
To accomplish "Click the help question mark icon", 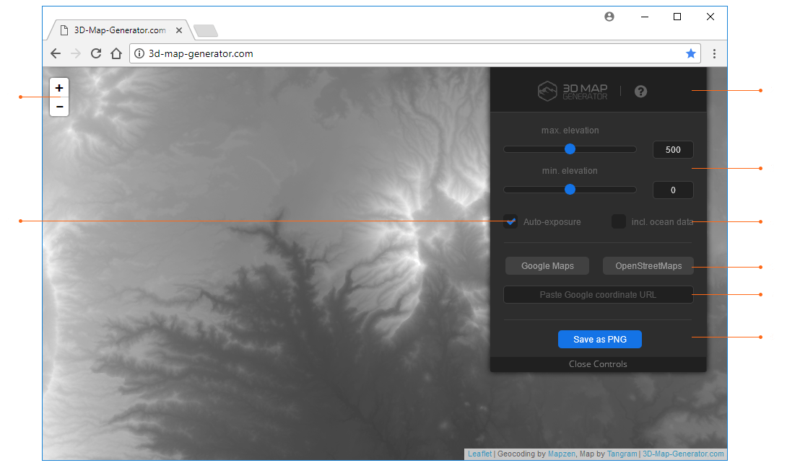I will click(x=640, y=92).
